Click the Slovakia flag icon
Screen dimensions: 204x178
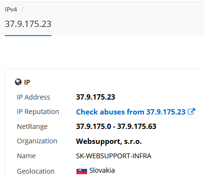click(x=82, y=171)
